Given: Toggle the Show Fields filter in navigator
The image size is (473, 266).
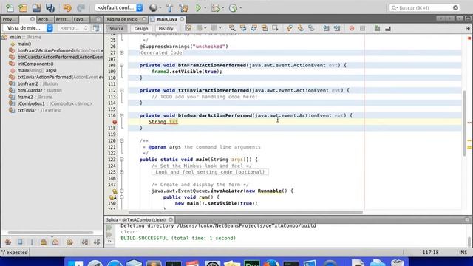Looking at the screenshot, I should (20, 242).
